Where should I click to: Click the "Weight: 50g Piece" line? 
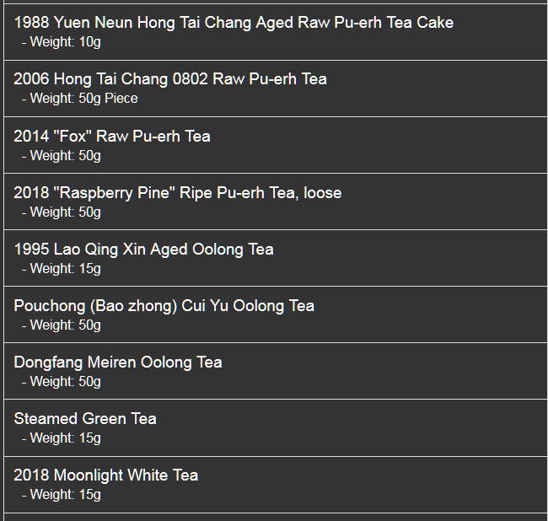[x=80, y=99]
